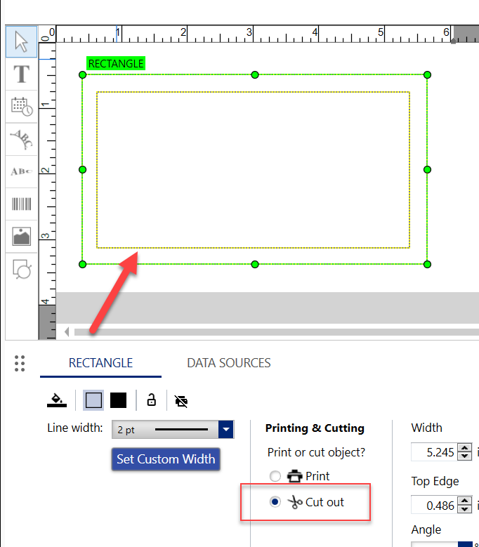Select the Print radio button
The image size is (479, 547).
pyautogui.click(x=275, y=476)
